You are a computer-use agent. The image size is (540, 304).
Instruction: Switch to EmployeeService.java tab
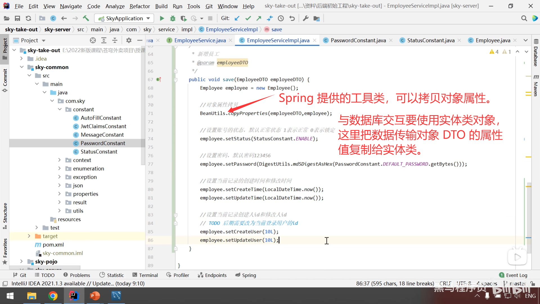click(x=199, y=40)
